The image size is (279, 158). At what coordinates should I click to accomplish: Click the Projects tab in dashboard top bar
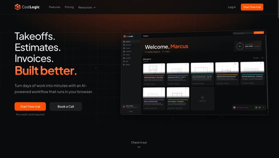[x=146, y=36]
